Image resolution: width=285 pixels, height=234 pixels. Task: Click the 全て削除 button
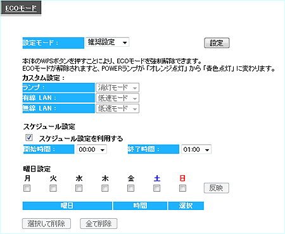tap(99, 224)
